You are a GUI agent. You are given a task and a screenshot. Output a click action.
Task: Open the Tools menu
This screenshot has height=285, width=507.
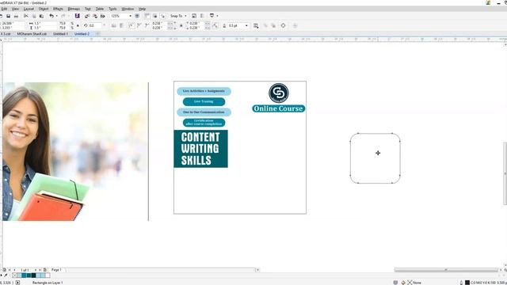pyautogui.click(x=112, y=9)
